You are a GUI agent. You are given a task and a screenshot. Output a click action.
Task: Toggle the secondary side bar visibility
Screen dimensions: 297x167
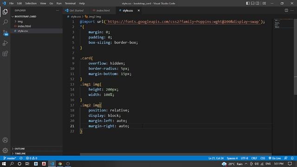click(x=258, y=3)
